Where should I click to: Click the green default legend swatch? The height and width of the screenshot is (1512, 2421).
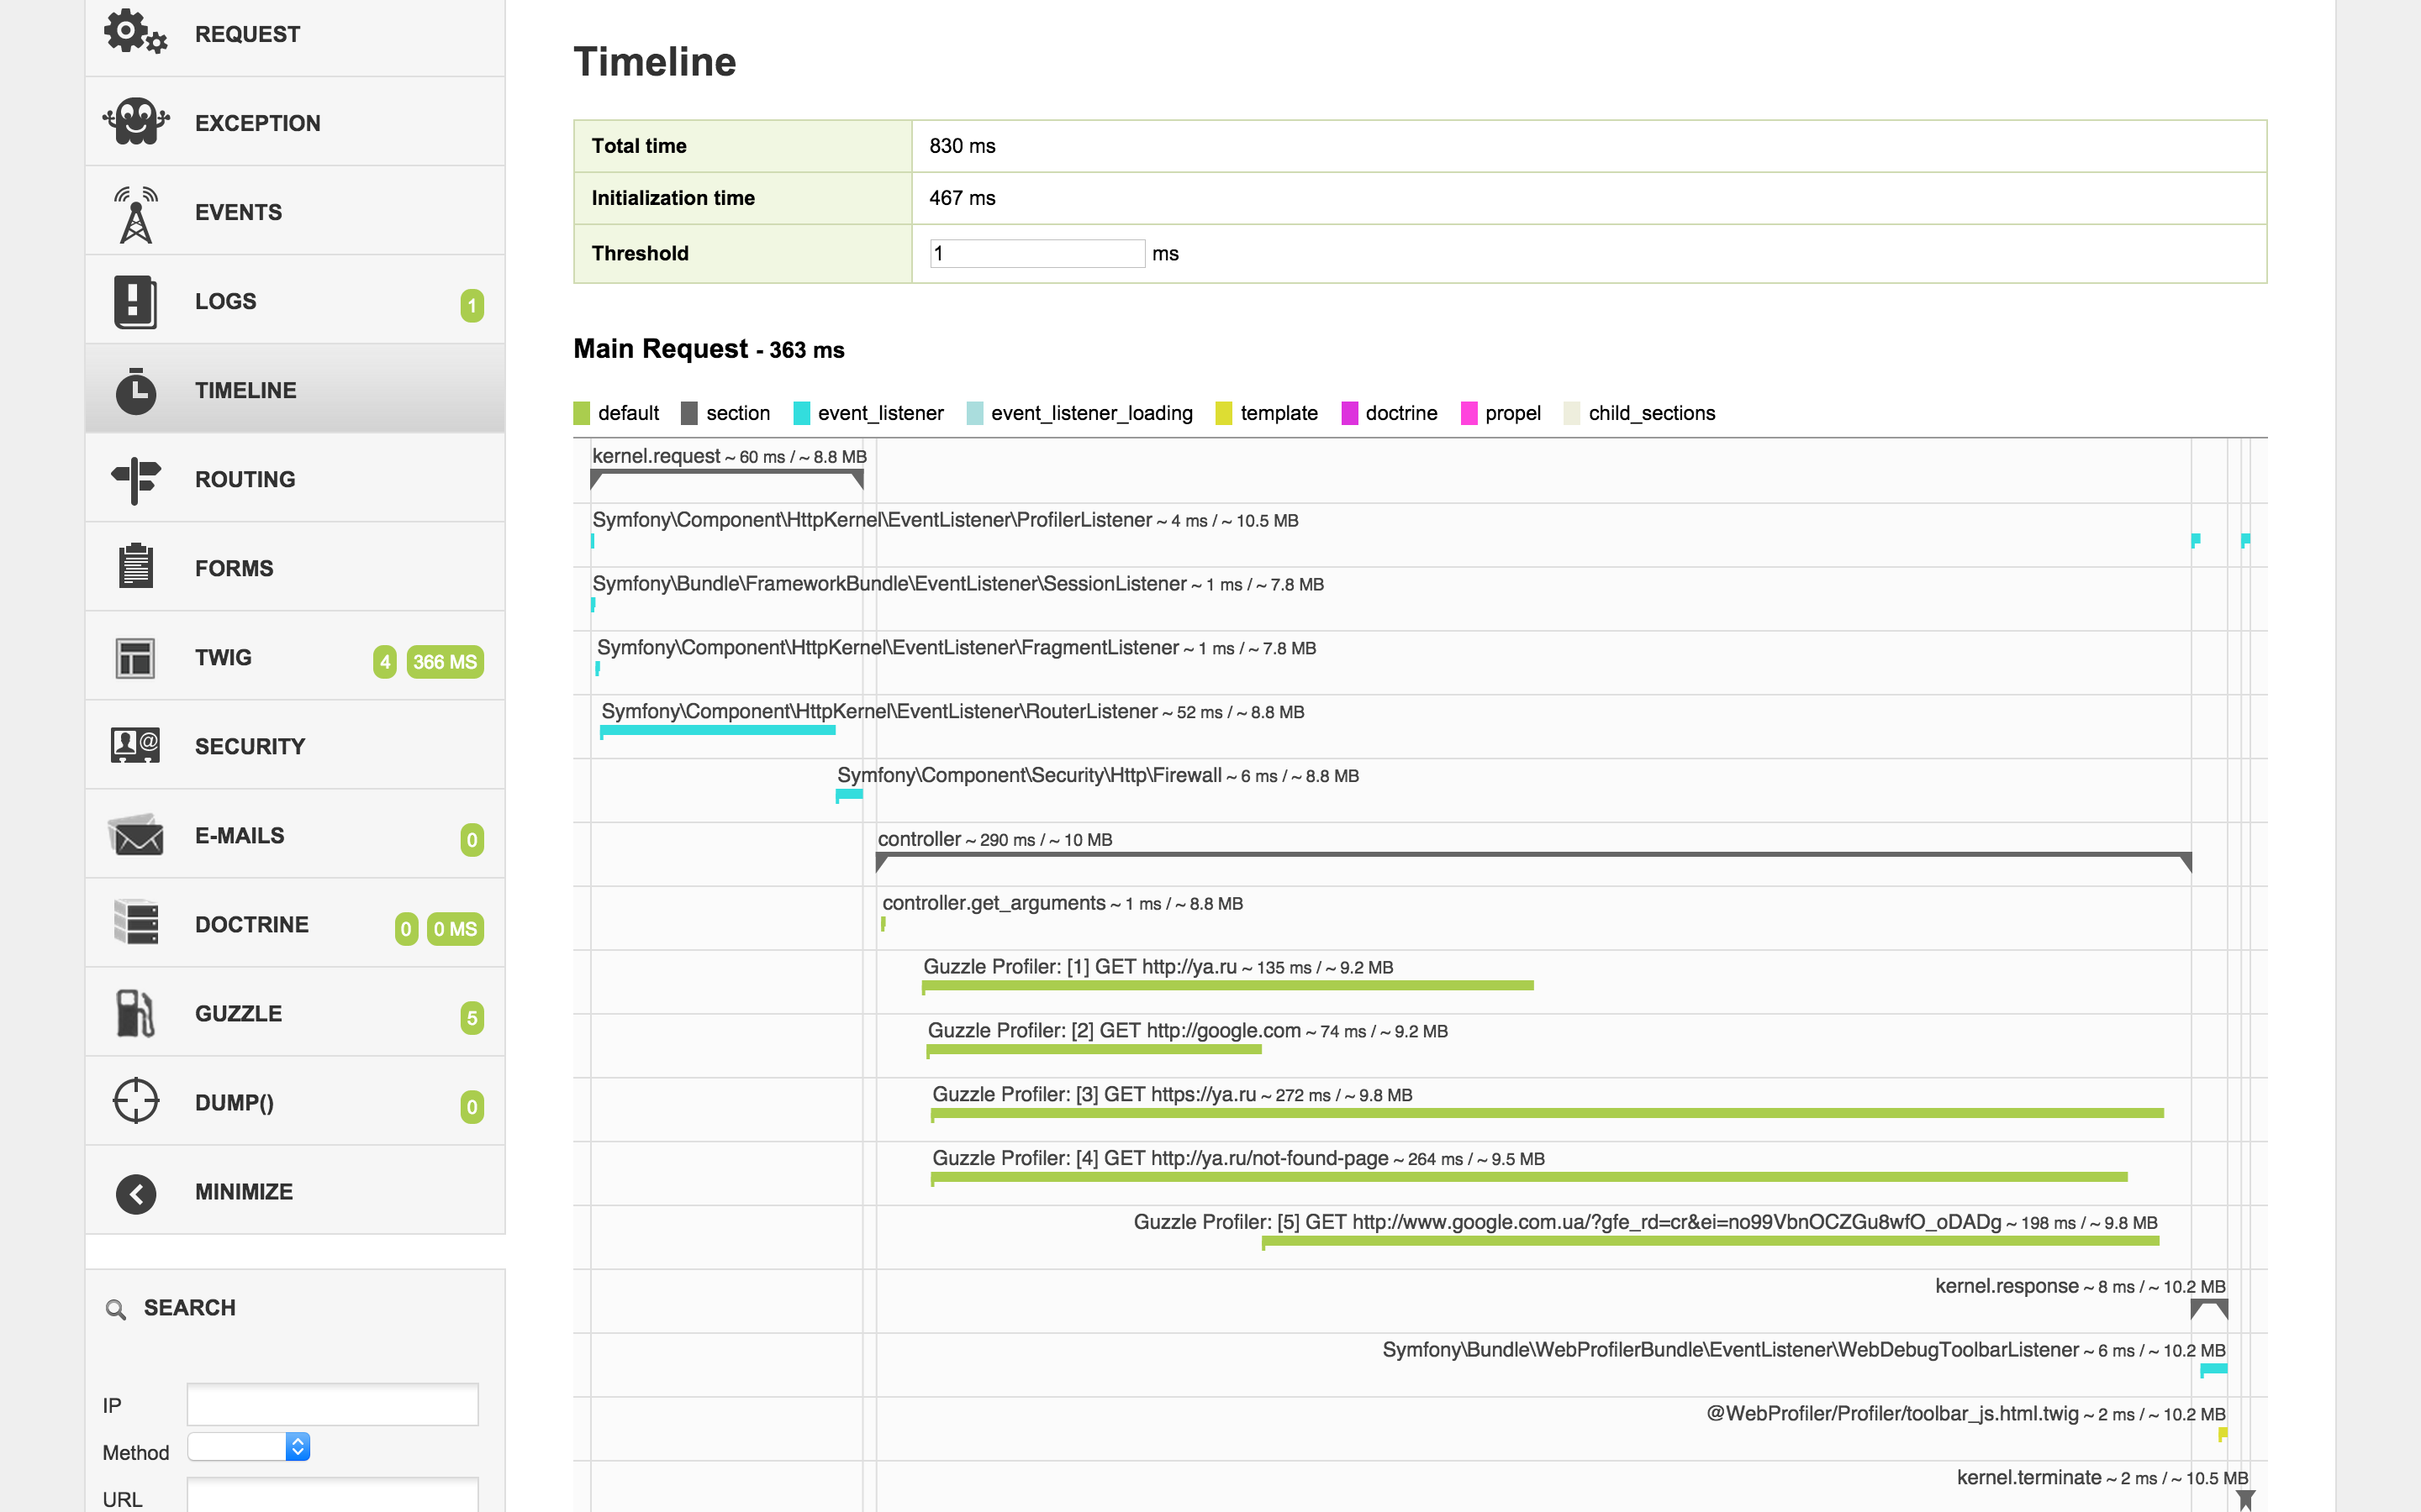pos(583,413)
